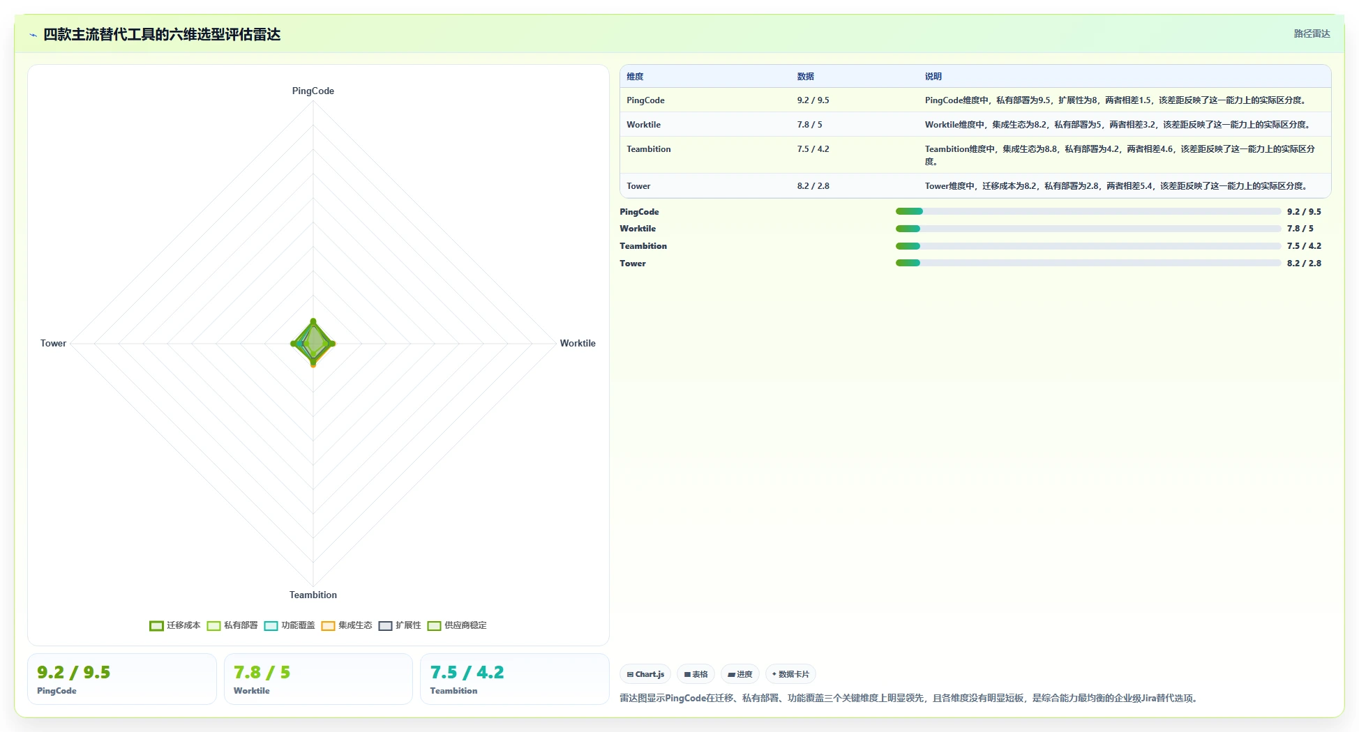The width and height of the screenshot is (1359, 732).
Task: Click the Worktile维度中 description cell
Action: pos(1119,125)
